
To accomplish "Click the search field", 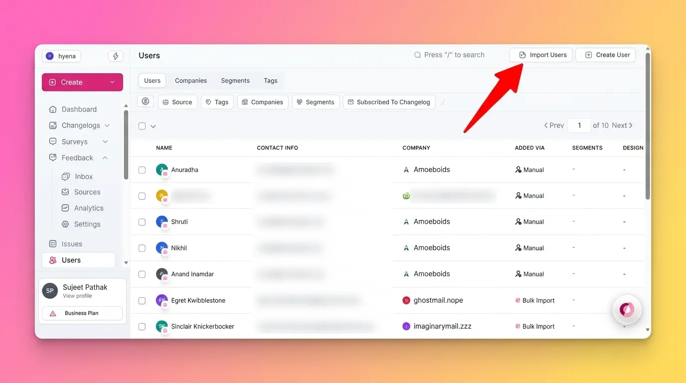I will [x=450, y=55].
